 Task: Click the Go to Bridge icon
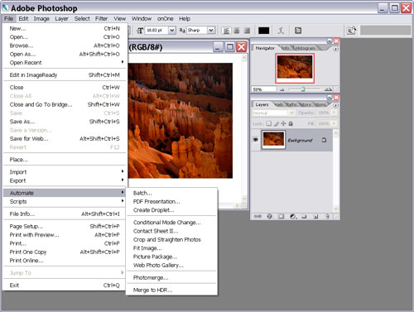(351, 31)
